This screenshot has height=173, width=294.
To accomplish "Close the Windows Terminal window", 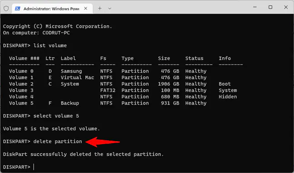I will pyautogui.click(x=286, y=7).
